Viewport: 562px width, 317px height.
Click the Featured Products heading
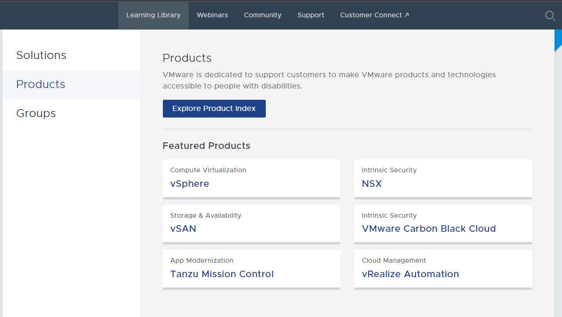pos(206,146)
